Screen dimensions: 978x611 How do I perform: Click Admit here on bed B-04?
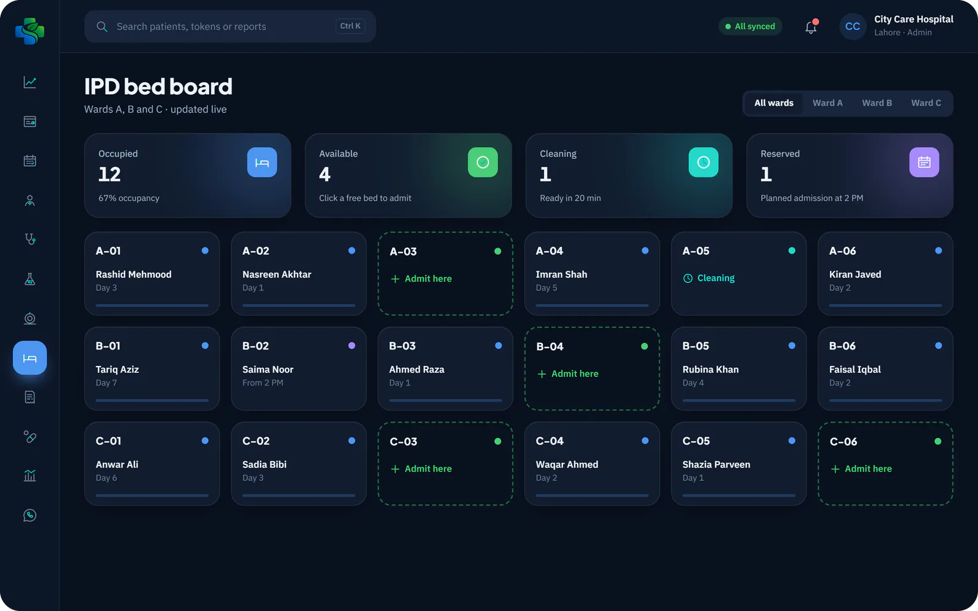pos(568,374)
